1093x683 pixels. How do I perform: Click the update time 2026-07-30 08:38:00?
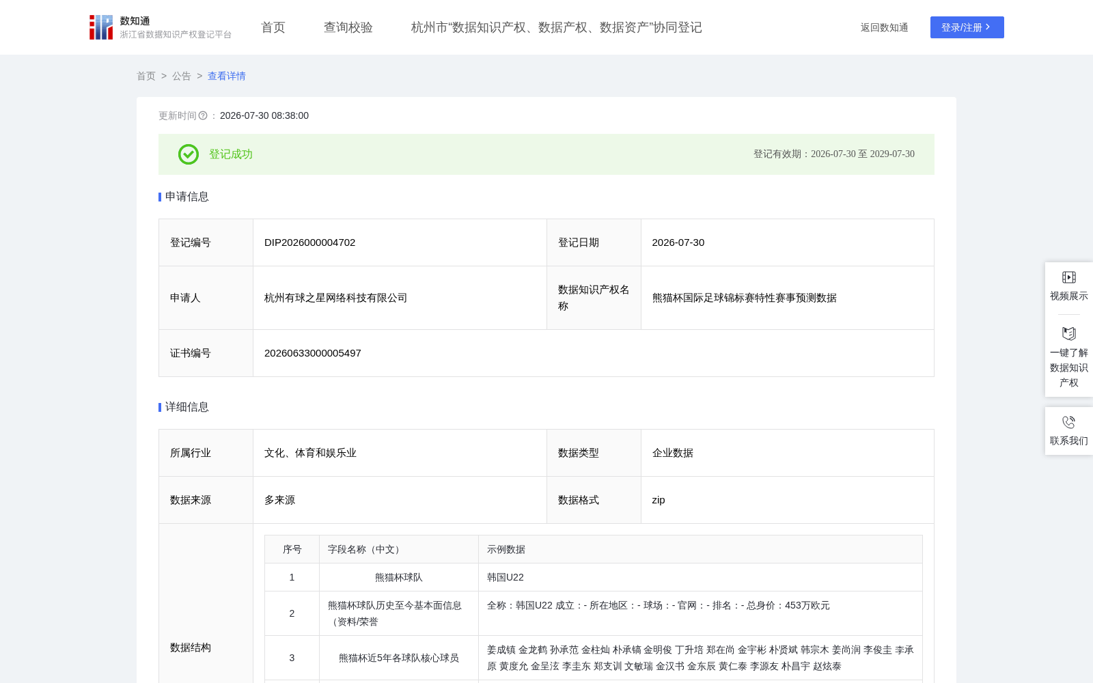[264, 115]
